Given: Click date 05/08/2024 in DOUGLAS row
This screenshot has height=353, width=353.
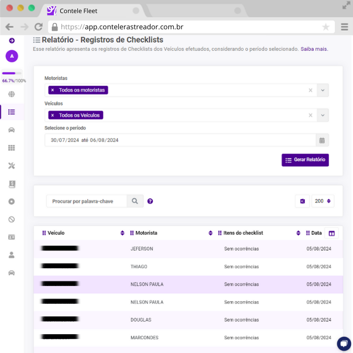Looking at the screenshot, I should click(x=319, y=320).
